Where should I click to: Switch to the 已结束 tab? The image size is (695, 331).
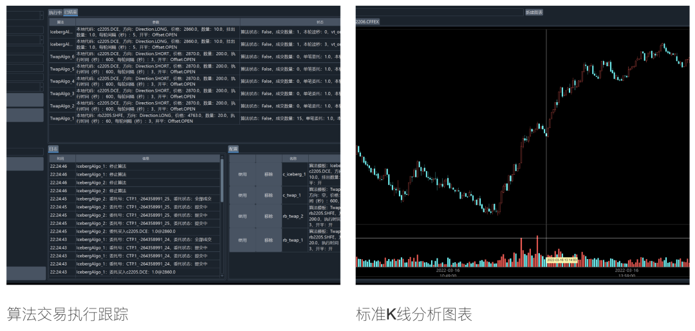click(x=71, y=13)
